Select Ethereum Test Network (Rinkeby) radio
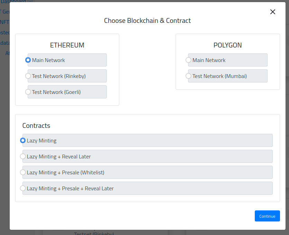The image size is (289, 235). 28,76
